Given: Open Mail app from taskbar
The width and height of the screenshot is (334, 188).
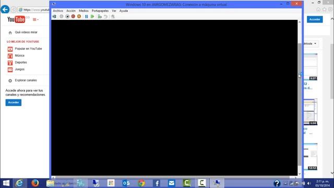Looking at the screenshot, I should click(172, 183).
